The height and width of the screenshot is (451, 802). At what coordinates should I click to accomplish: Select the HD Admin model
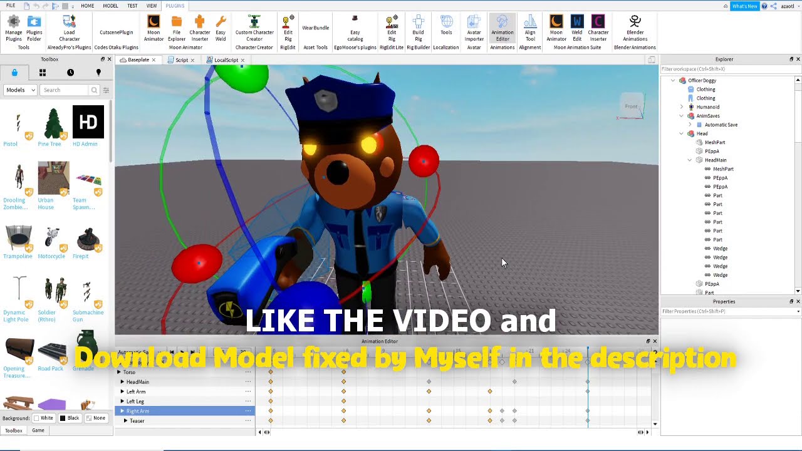tap(88, 127)
